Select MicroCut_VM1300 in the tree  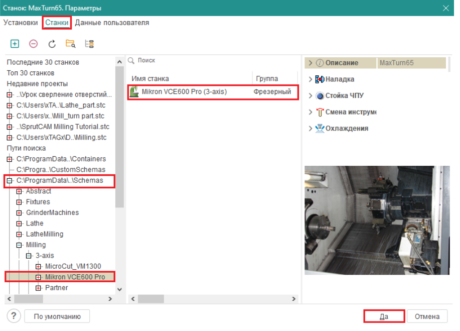(73, 266)
